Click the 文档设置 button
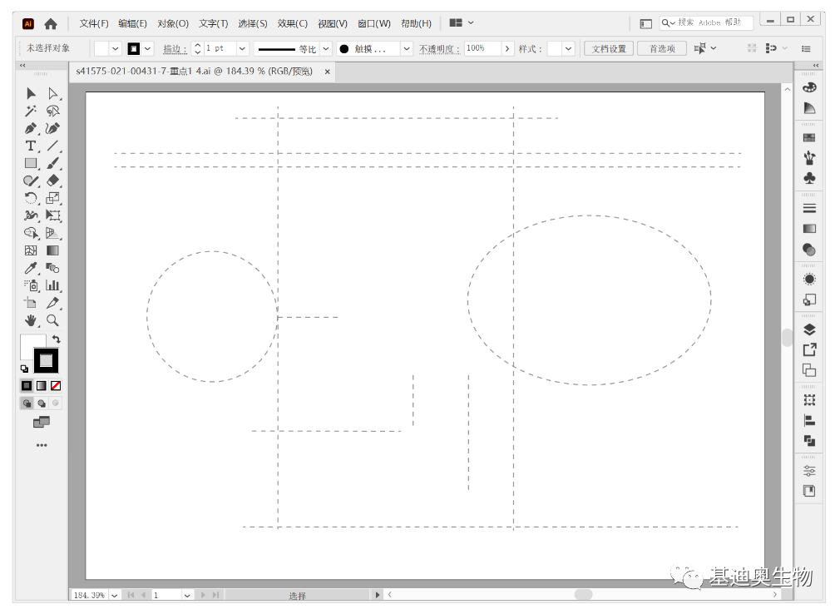Screen dimensions: 840x614 609,49
